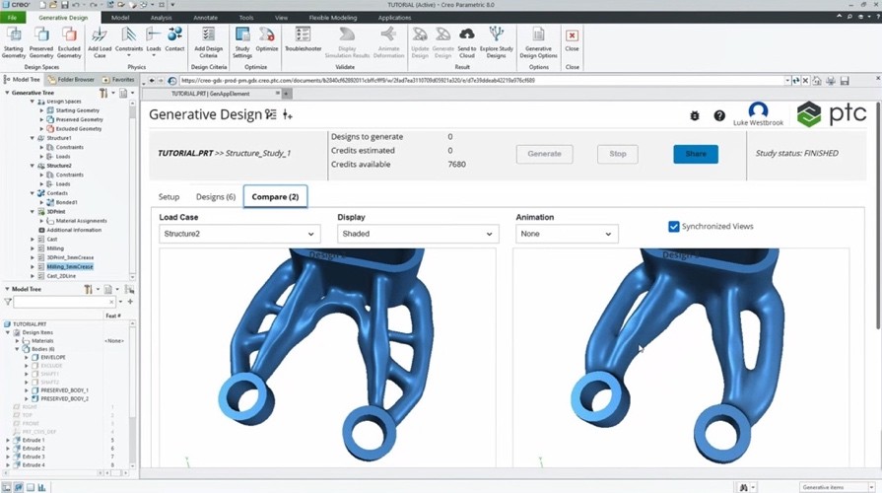Open the File menu
Viewport: 882px width, 493px height.
click(13, 18)
